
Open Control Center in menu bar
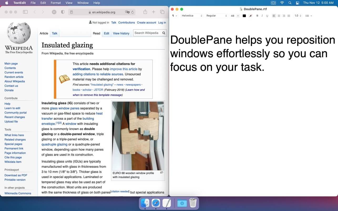coord(298,3)
